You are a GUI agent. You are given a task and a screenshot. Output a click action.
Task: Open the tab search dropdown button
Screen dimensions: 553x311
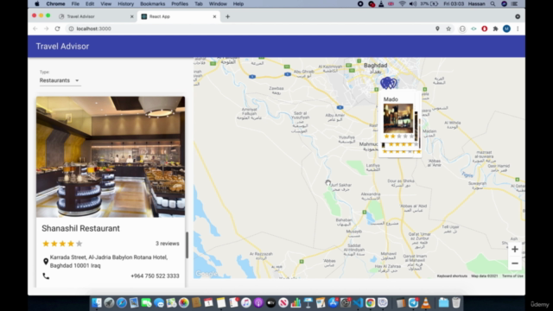click(518, 16)
